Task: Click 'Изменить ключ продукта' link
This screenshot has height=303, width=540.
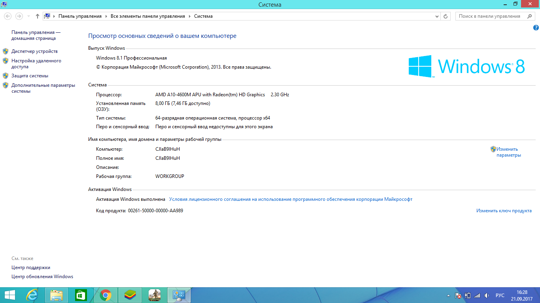Action: [x=504, y=211]
